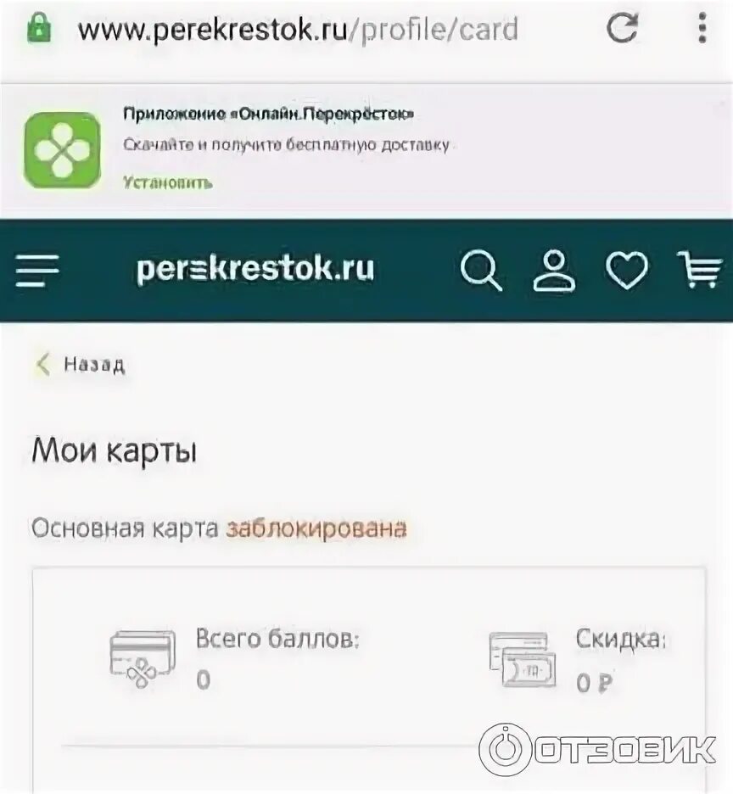Tap the green clover app icon
Image resolution: width=733 pixels, height=794 pixels.
pos(62,150)
